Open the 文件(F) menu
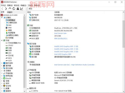 pyautogui.click(x=3, y=5)
